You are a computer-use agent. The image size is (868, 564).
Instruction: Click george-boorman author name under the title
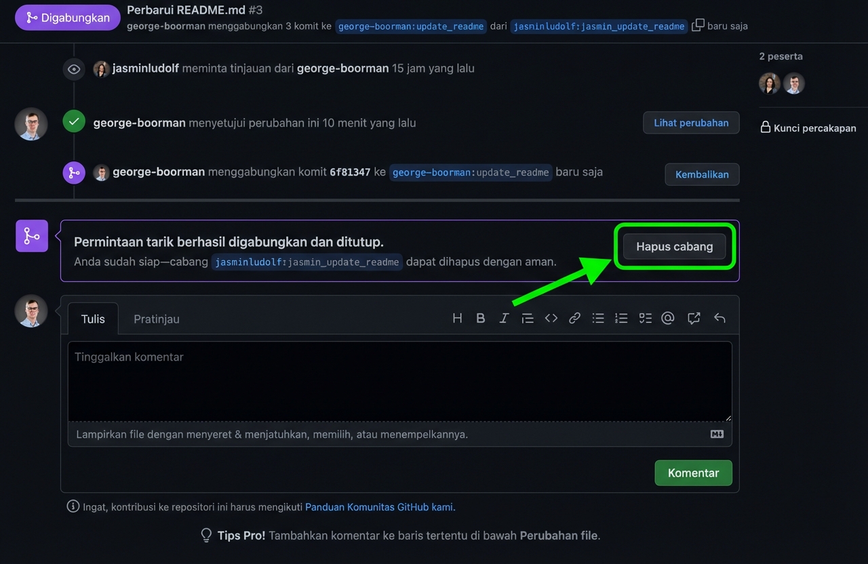click(166, 26)
